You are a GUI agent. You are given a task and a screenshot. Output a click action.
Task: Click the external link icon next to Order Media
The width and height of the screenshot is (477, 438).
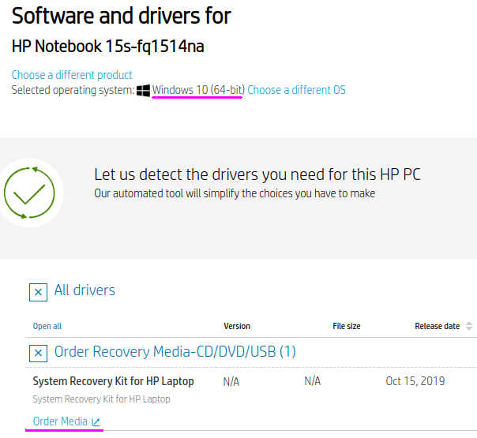96,422
